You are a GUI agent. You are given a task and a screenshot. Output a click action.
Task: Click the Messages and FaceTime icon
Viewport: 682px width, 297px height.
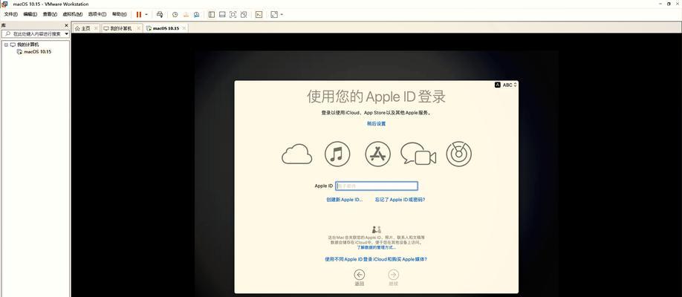pos(418,154)
